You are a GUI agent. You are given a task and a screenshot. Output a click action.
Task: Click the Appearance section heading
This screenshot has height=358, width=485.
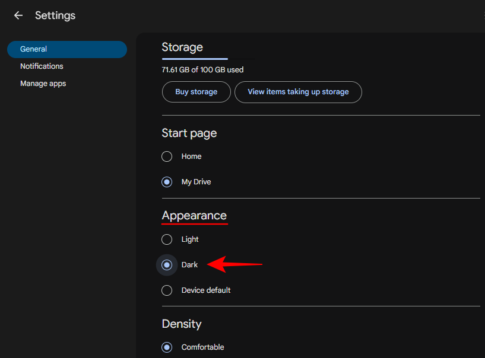194,216
